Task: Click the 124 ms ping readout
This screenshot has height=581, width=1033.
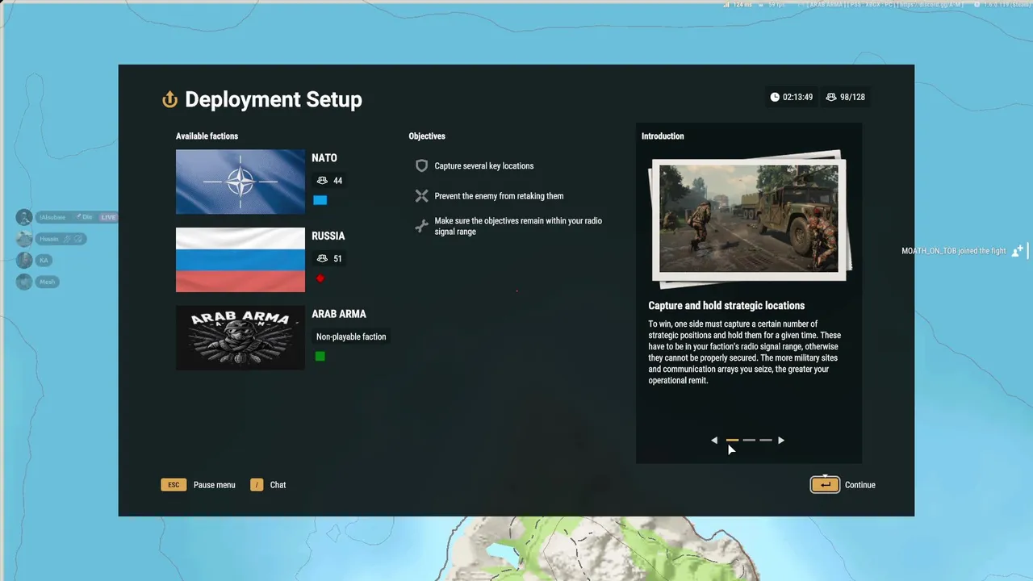Action: tap(742, 5)
